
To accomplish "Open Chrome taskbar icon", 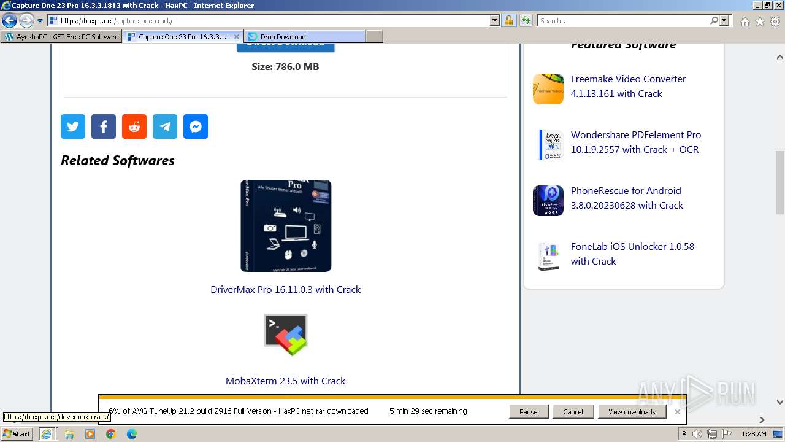I will click(x=111, y=434).
